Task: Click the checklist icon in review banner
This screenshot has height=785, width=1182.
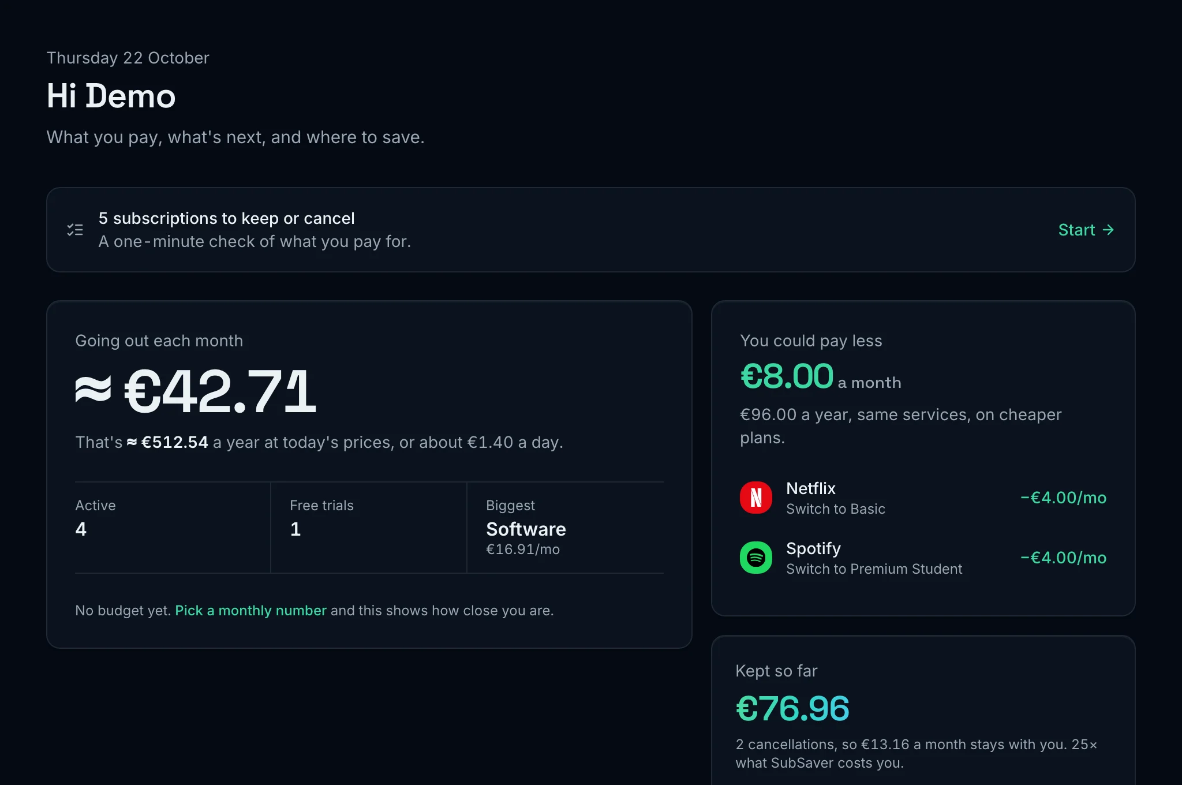Action: pos(75,230)
